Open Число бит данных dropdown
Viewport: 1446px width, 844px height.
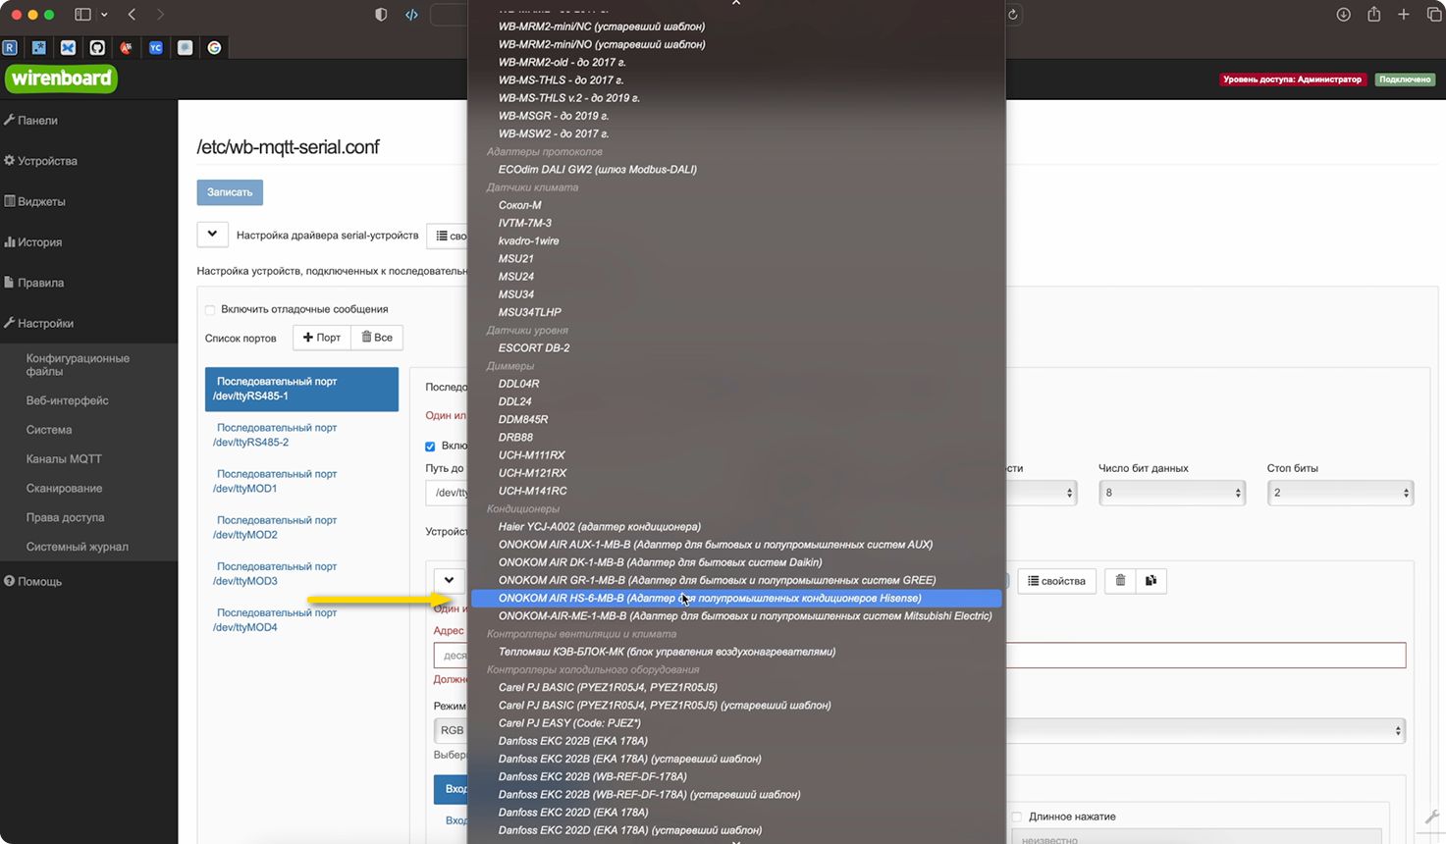[x=1172, y=493]
